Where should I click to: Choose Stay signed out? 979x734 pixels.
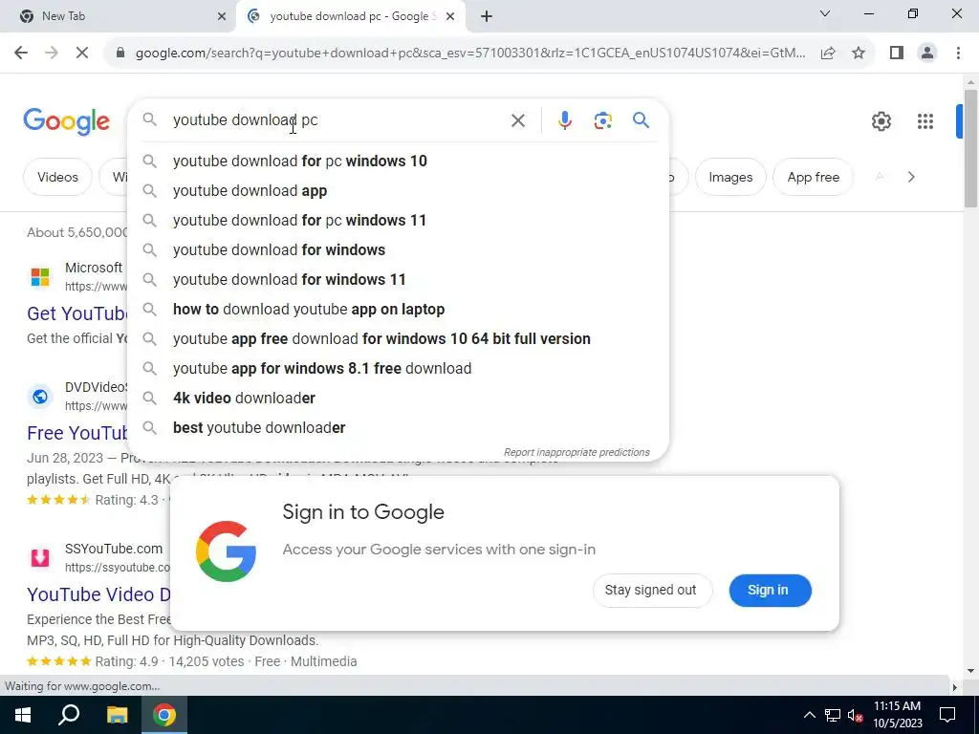[x=651, y=590]
